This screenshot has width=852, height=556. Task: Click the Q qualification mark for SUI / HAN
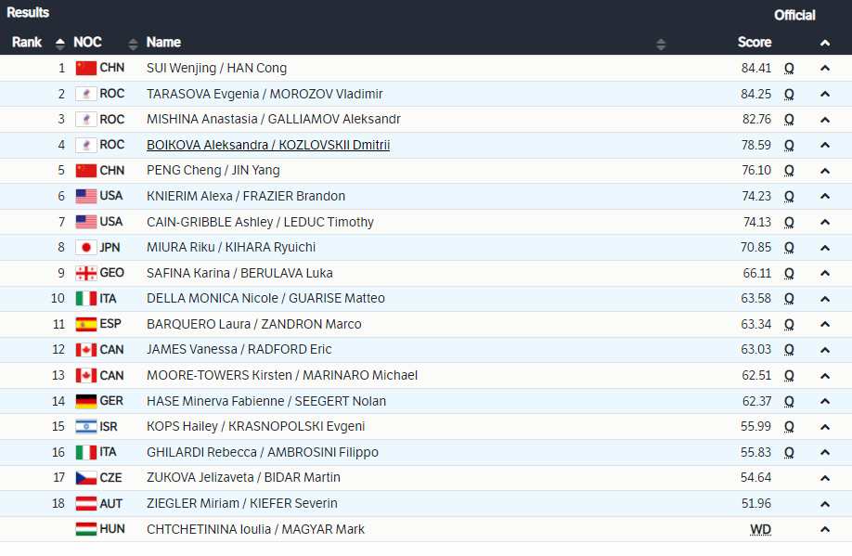(x=789, y=68)
